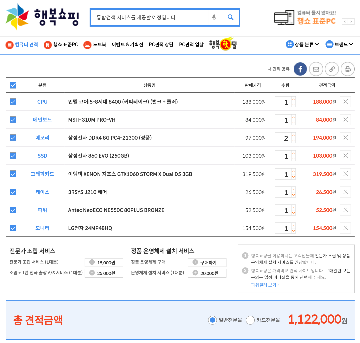Share estimate by email icon
The image size is (360, 343).
(x=316, y=69)
